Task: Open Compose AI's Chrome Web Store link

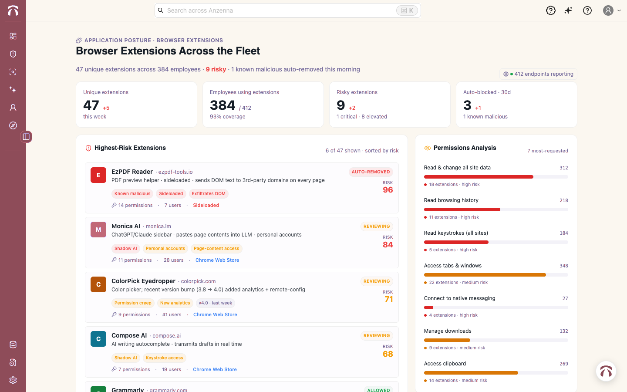Action: [x=215, y=369]
